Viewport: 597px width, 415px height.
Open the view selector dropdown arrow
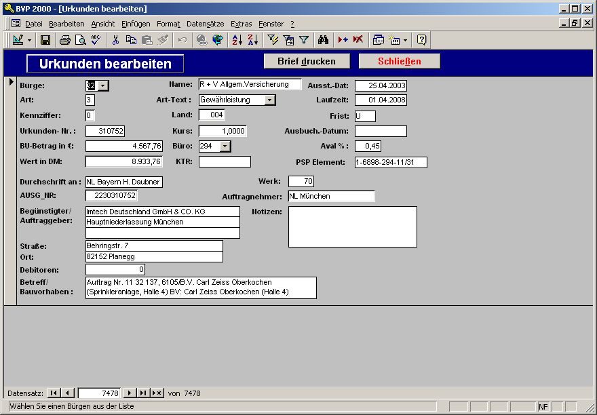pyautogui.click(x=29, y=40)
